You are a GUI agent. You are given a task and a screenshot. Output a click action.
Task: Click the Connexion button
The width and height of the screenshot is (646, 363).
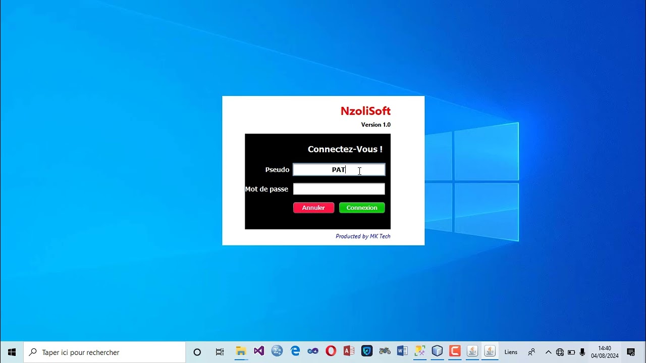coord(362,208)
